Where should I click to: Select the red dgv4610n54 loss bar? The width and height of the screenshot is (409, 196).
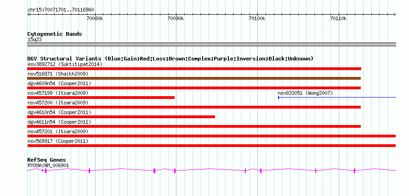click(121, 117)
